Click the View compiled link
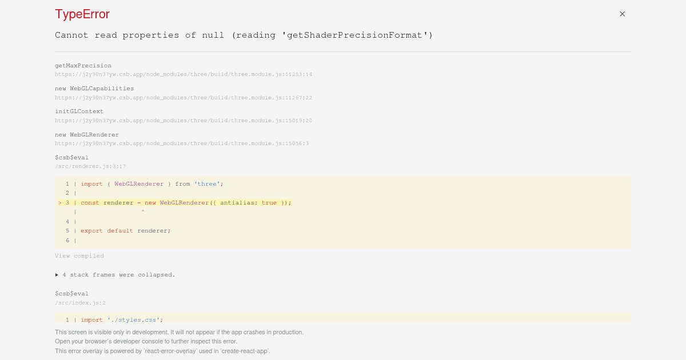 [79, 256]
